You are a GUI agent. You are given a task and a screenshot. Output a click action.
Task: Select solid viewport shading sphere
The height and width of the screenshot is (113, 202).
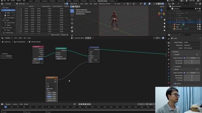[x=159, y=4]
